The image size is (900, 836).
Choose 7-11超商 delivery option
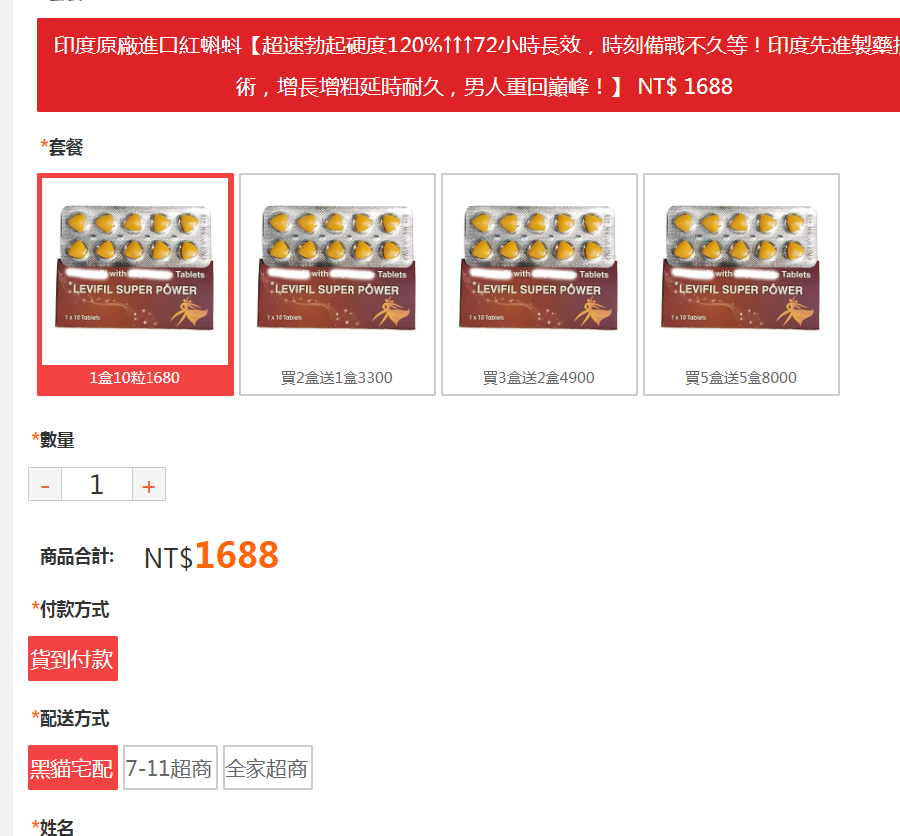point(170,768)
